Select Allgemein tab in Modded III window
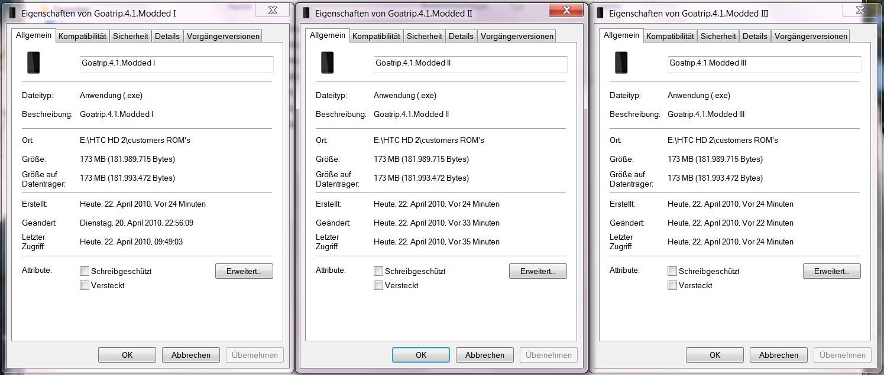Screen dimensions: 884x375 coord(621,35)
